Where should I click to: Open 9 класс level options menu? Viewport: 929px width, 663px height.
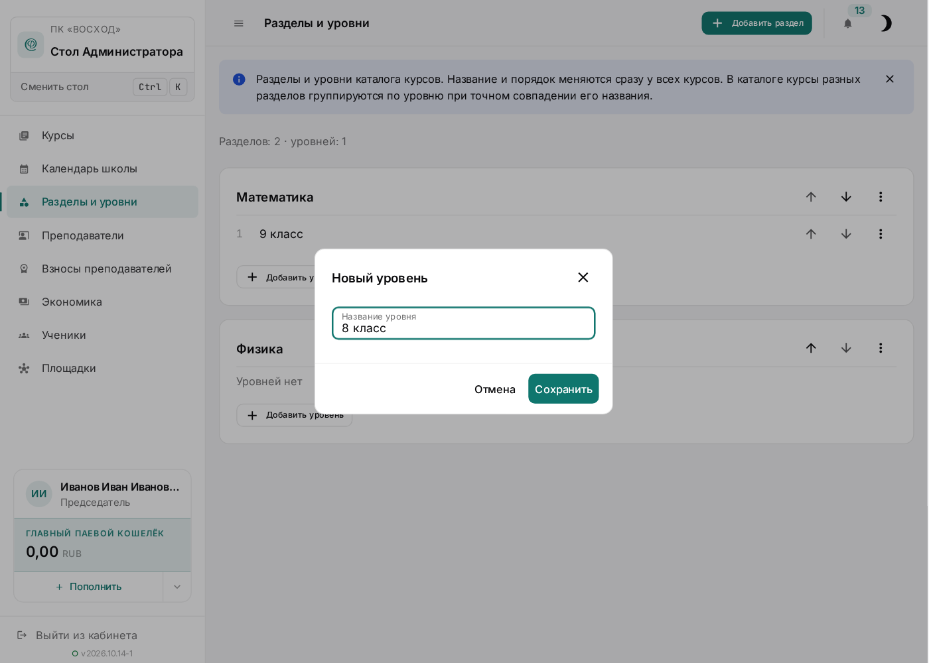tap(881, 234)
